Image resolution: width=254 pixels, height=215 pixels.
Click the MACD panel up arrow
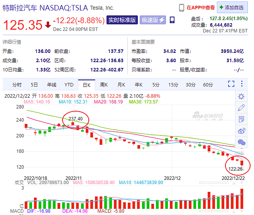(234, 212)
